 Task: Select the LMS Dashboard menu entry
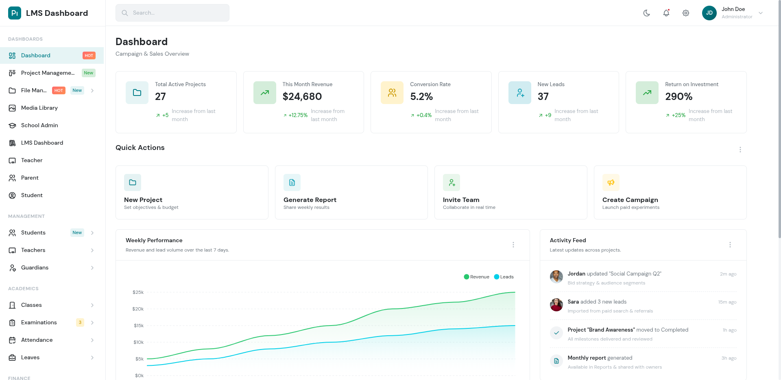coord(42,143)
